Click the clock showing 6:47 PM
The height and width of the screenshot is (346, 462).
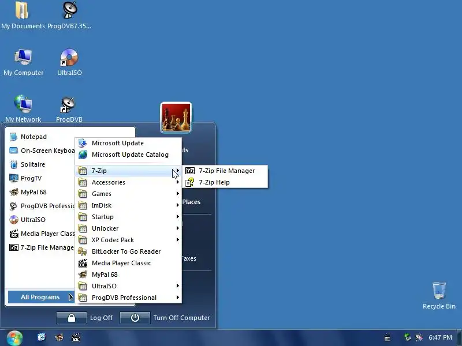tap(441, 337)
